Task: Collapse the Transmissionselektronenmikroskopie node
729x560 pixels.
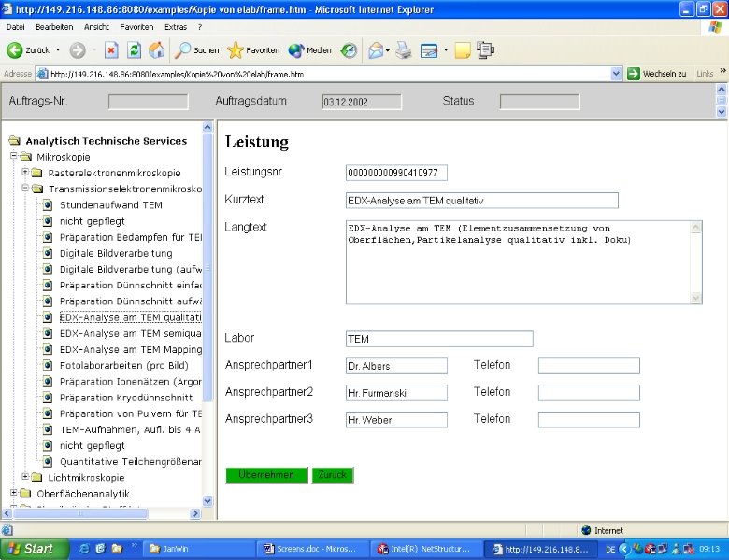Action: [x=25, y=188]
